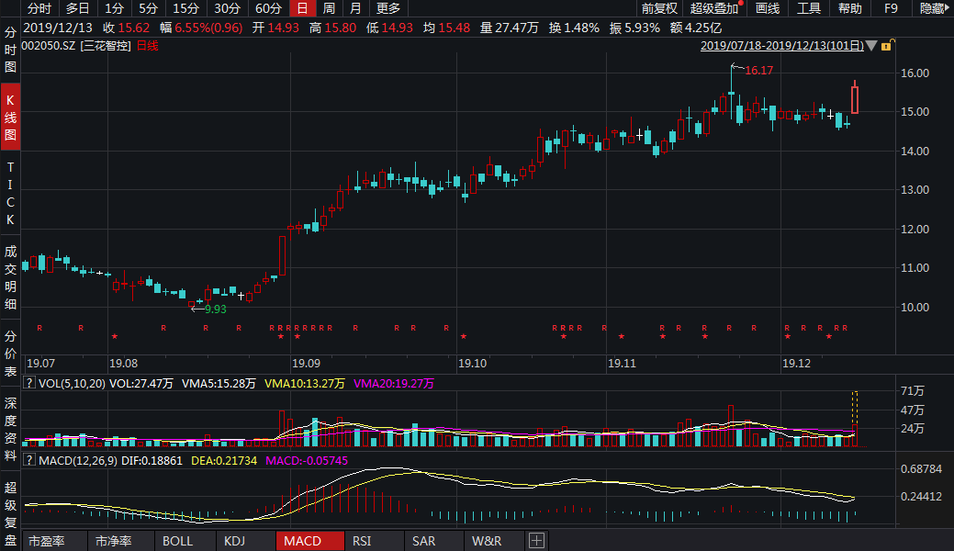Select the 30分 period tab
Image resolution: width=954 pixels, height=551 pixels.
[227, 8]
